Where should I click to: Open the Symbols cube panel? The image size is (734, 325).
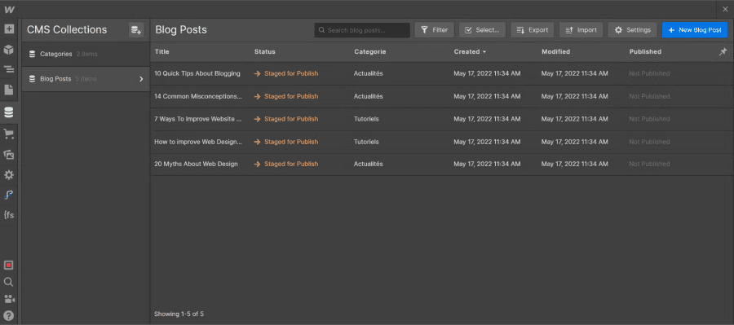[x=9, y=50]
